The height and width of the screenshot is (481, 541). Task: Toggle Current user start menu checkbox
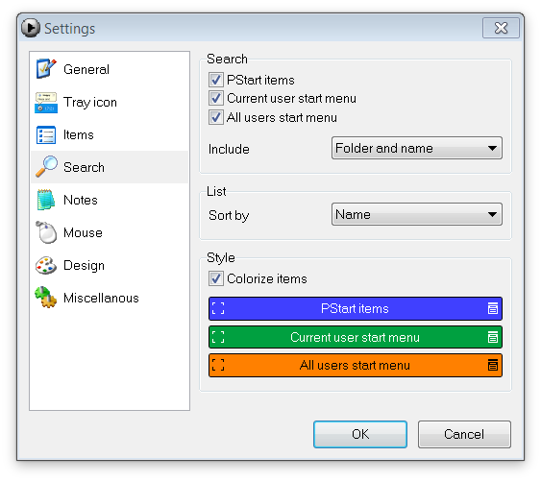[216, 98]
